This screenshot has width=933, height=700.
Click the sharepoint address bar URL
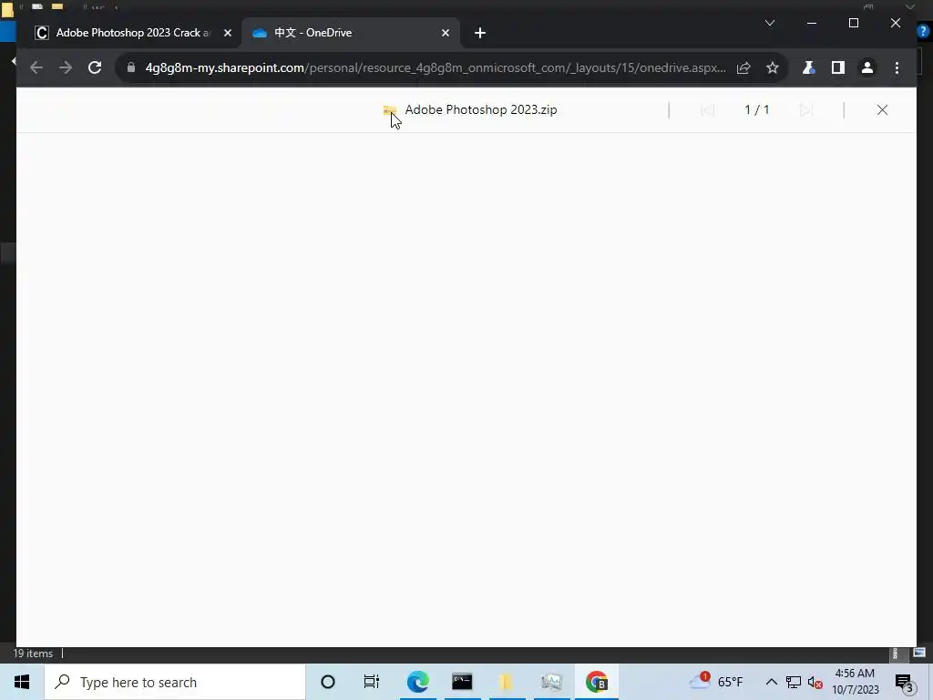pos(436,67)
